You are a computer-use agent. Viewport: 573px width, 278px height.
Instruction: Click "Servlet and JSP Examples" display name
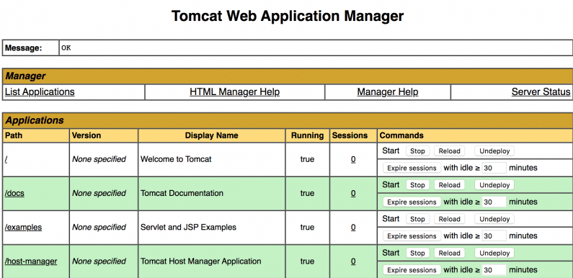point(188,227)
